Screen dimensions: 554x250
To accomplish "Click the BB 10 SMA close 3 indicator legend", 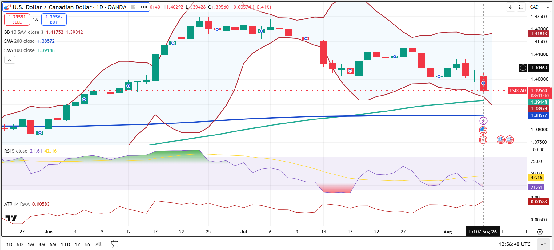I will (x=24, y=32).
